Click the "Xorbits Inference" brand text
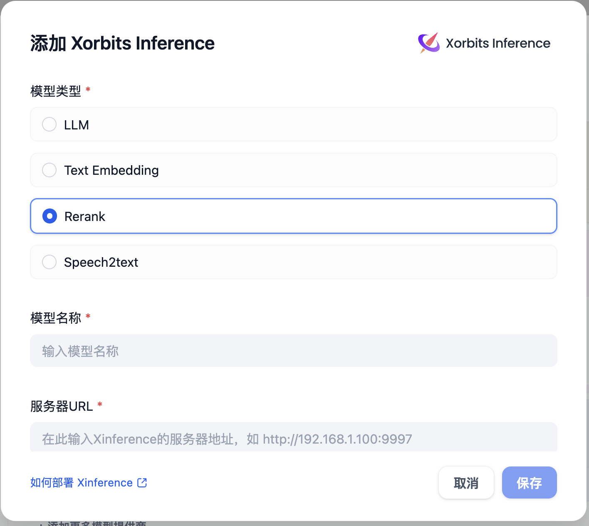Image resolution: width=589 pixels, height=526 pixels. coord(498,43)
